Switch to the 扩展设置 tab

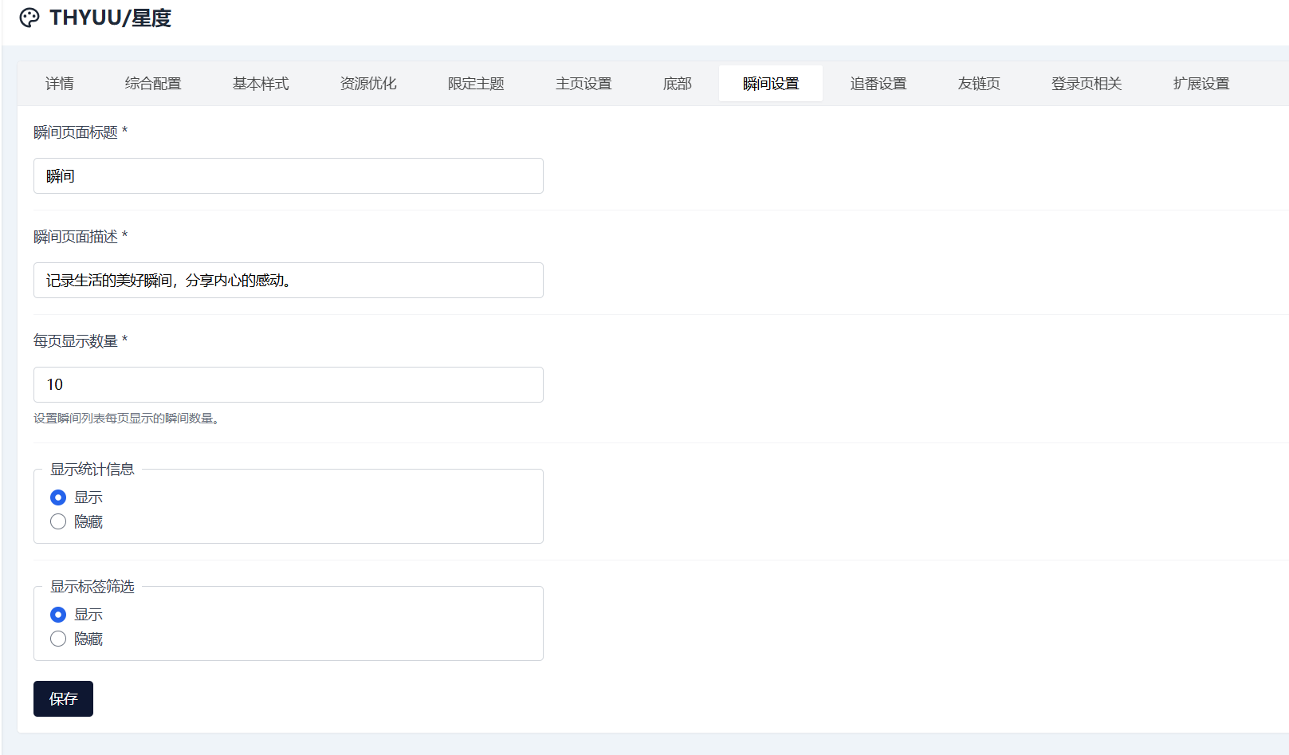(1201, 84)
